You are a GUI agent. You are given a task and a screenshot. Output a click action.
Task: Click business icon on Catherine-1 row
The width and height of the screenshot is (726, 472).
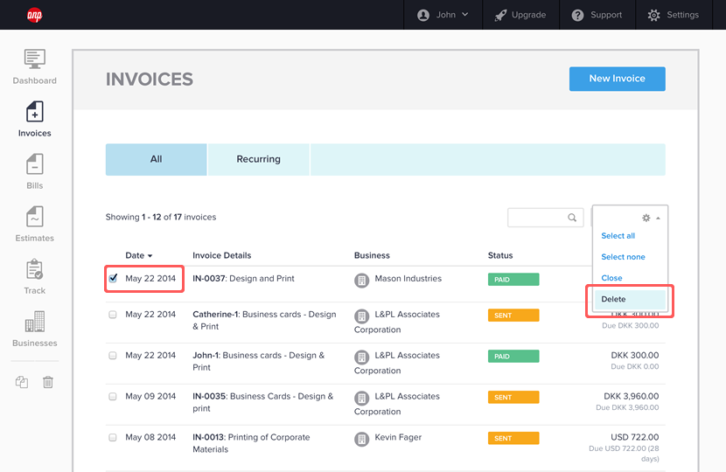[361, 316]
